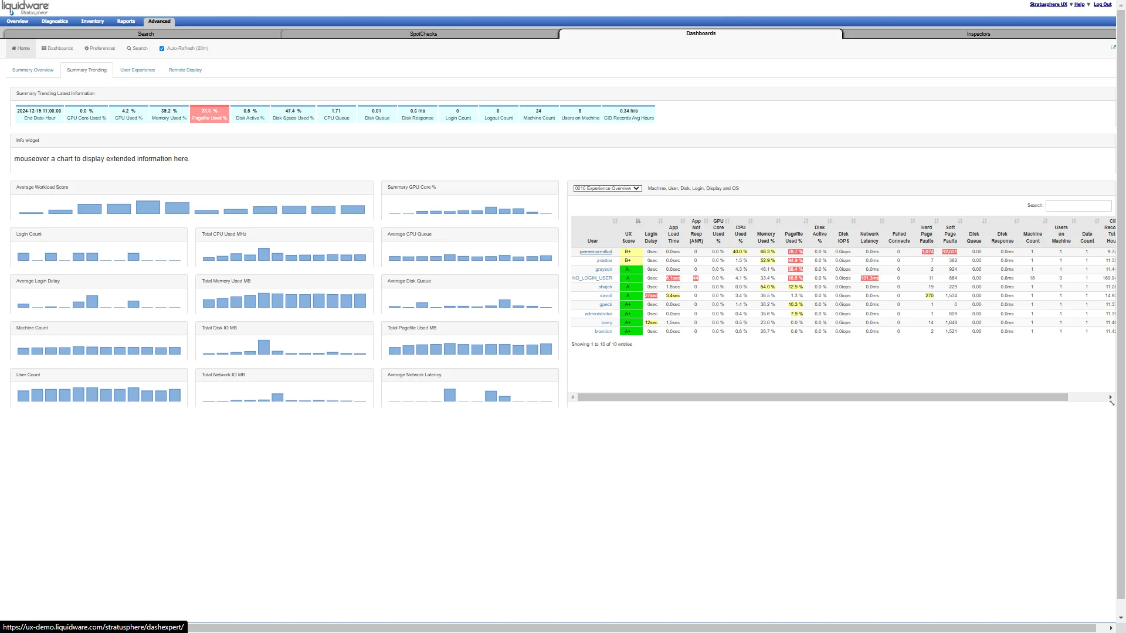This screenshot has height=633, width=1126.
Task: Click the table's horizontal scrollbar thumb
Action: 822,397
